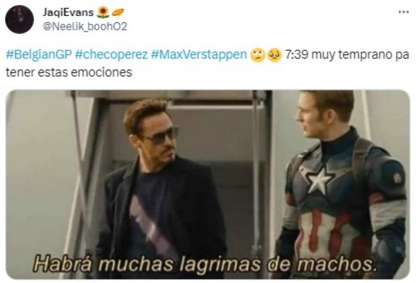Visit the @Neelik_boohO2 handle

(85, 27)
